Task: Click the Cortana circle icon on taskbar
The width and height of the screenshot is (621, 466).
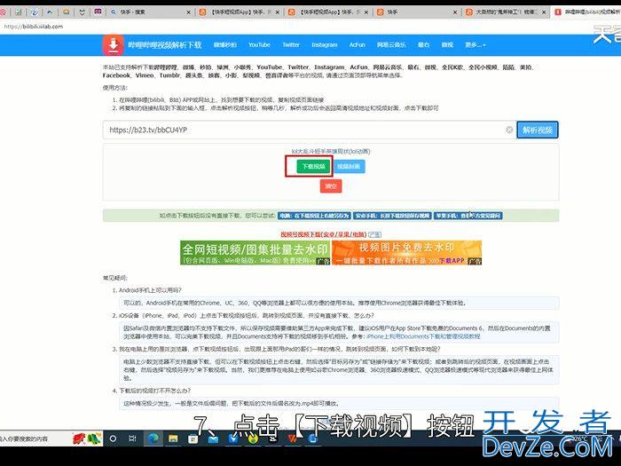Action: (x=113, y=438)
